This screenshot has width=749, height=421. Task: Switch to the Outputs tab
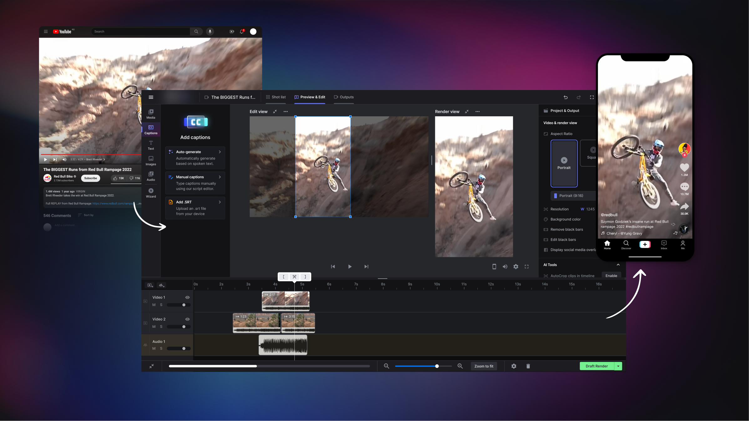344,97
